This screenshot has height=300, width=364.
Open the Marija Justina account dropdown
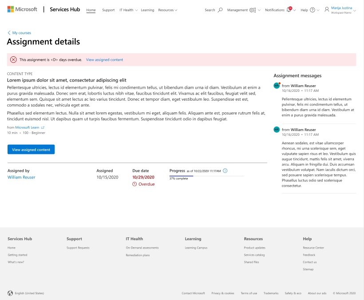point(342,10)
